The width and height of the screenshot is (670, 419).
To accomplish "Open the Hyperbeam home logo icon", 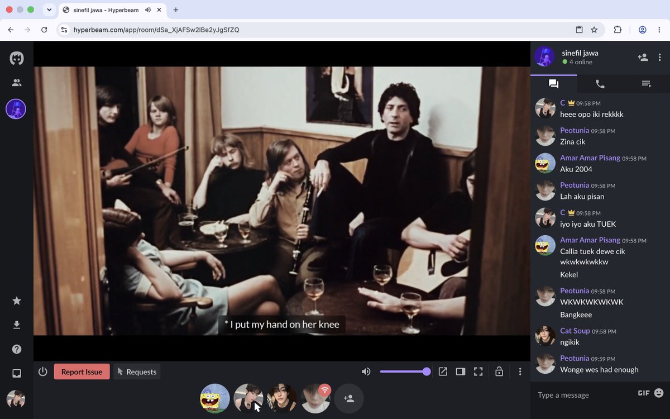I will click(17, 58).
